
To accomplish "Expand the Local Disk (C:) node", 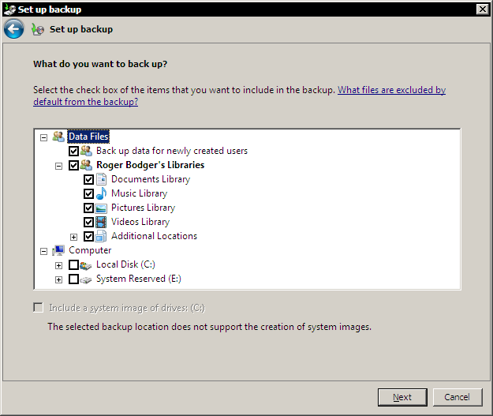I will 59,265.
